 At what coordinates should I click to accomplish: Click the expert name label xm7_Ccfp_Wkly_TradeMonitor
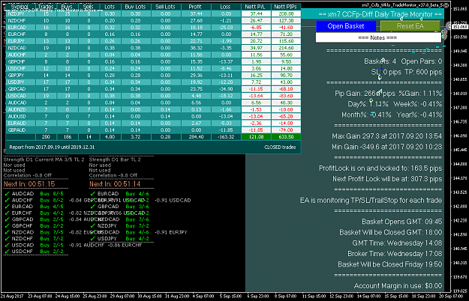(x=402, y=5)
